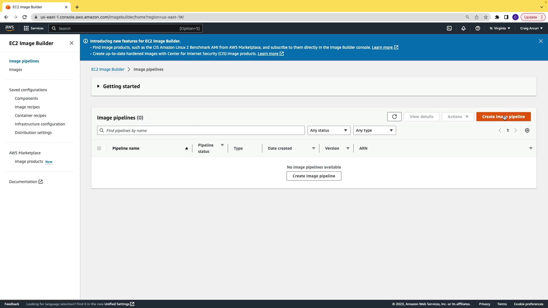Screen dimensions: 548x308
Task: Open the Services grid menu
Action: tap(34, 28)
